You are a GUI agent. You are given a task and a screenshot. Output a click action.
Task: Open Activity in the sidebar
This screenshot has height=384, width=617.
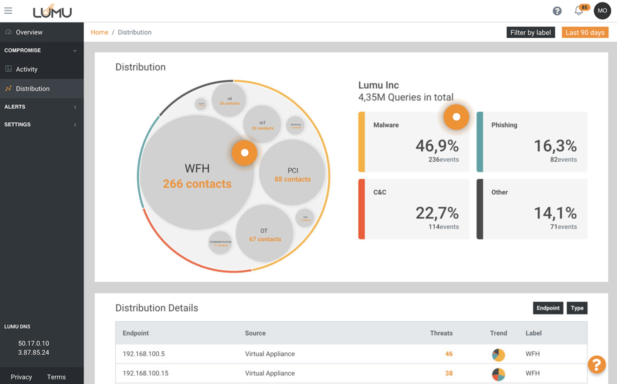click(27, 69)
